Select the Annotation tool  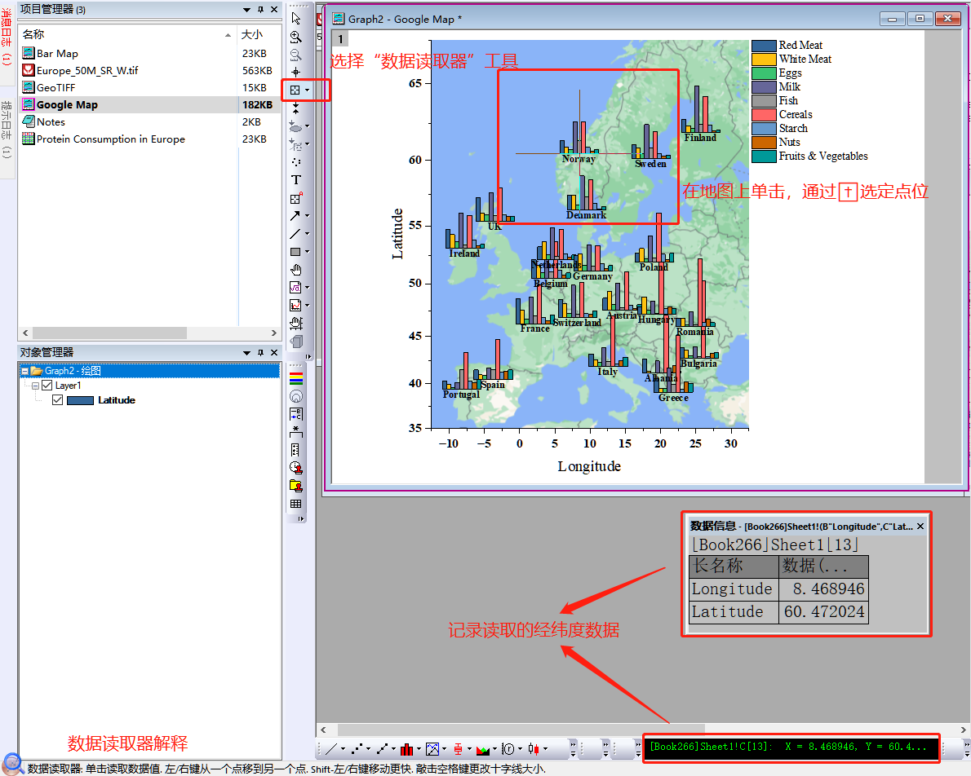coord(296,198)
